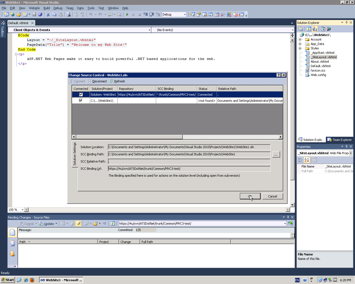The height and width of the screenshot is (284, 355).
Task: Click the Nest Related Files icon in Solution Explorer
Action: coord(315,29)
